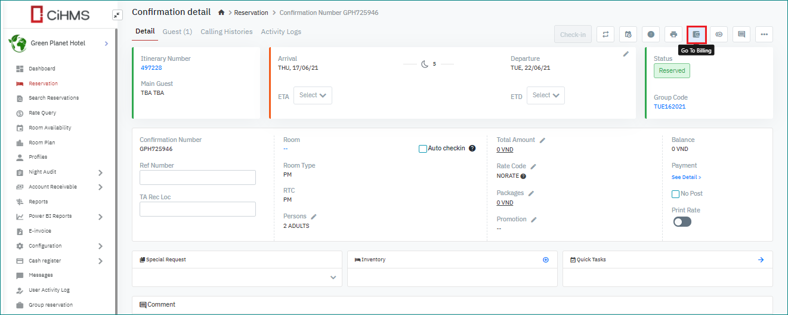This screenshot has width=788, height=315.
Task: Open the Activity Logs tab
Action: pos(281,32)
